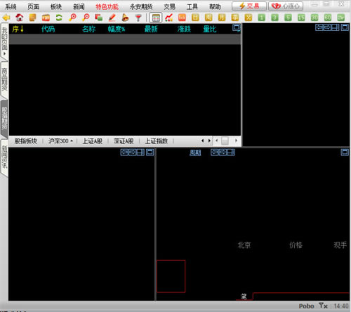
Task: Open the 页面 menu
Action: (x=34, y=6)
